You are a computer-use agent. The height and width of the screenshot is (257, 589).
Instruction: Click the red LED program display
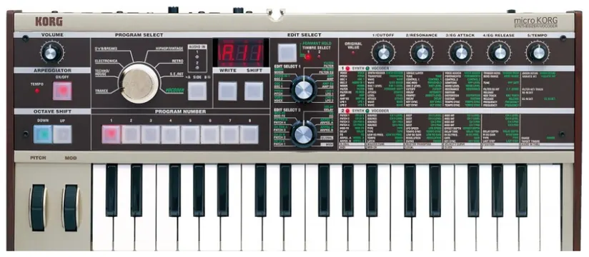tap(241, 52)
